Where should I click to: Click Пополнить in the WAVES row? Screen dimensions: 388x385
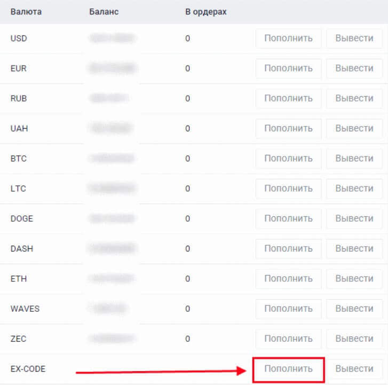point(288,309)
